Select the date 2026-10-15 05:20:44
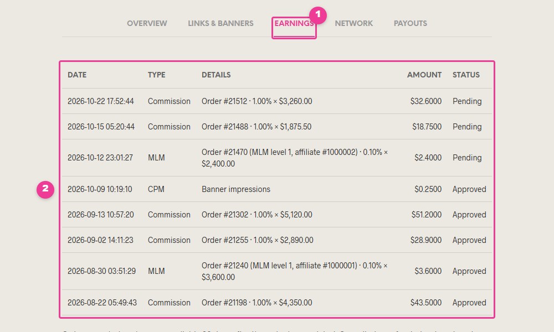The height and width of the screenshot is (332, 554). click(101, 127)
